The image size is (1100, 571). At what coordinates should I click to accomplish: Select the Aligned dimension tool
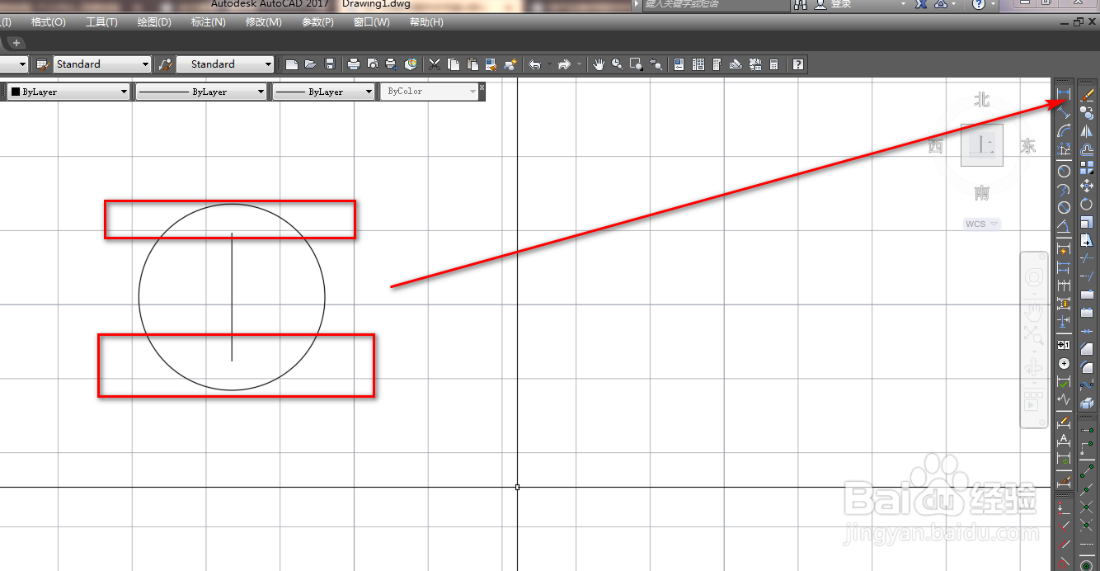tap(1064, 112)
